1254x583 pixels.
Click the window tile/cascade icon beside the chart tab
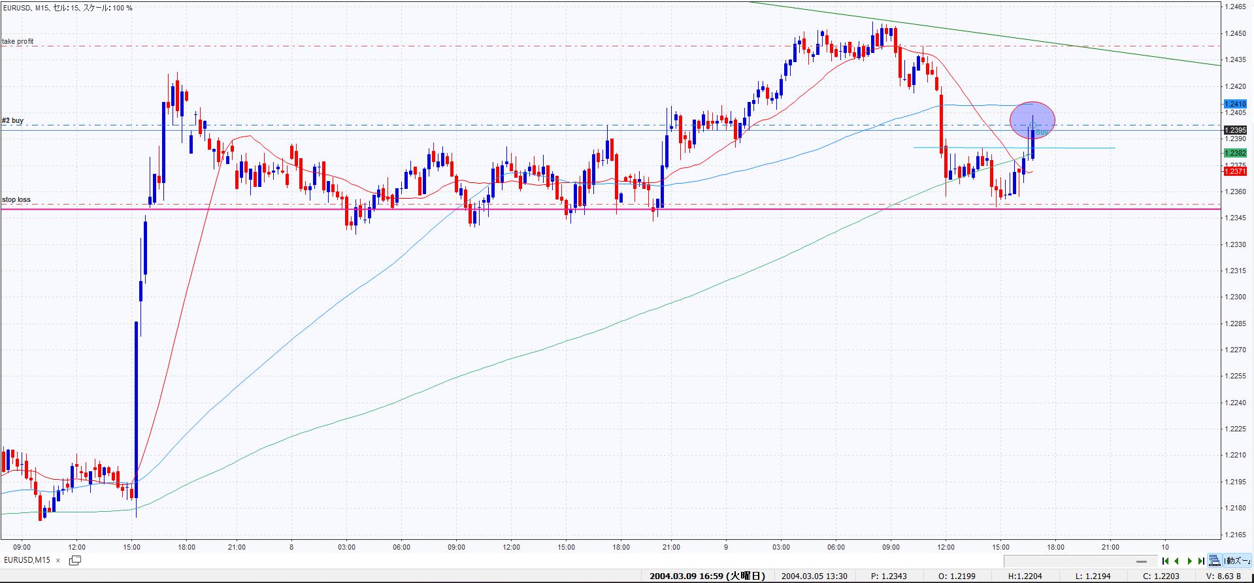[x=75, y=560]
